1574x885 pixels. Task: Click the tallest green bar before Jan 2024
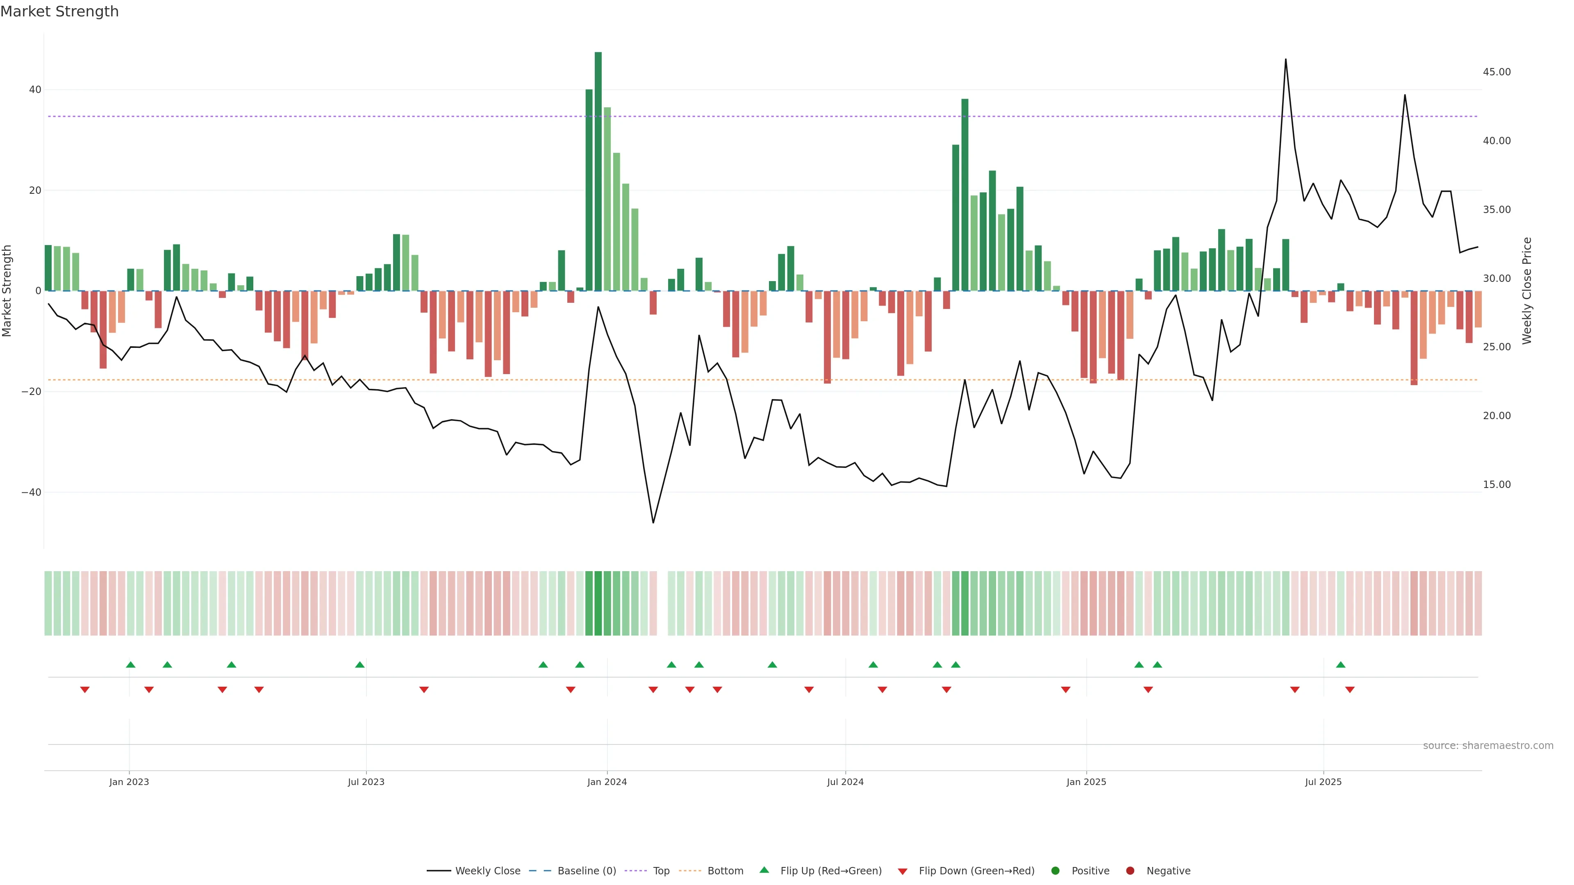click(x=598, y=171)
